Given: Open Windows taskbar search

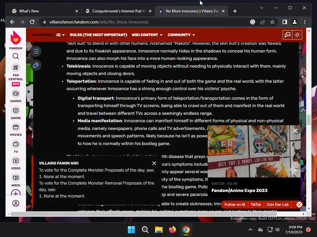Looking at the screenshot, I should pos(145,230).
